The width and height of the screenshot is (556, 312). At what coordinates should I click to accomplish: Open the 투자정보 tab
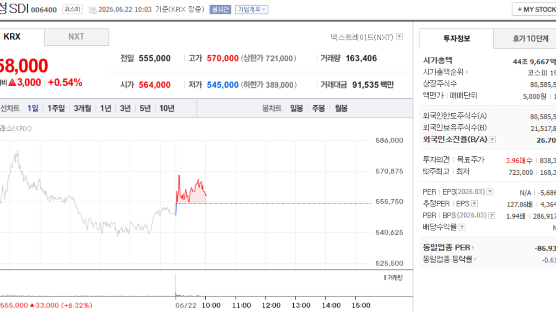point(457,39)
